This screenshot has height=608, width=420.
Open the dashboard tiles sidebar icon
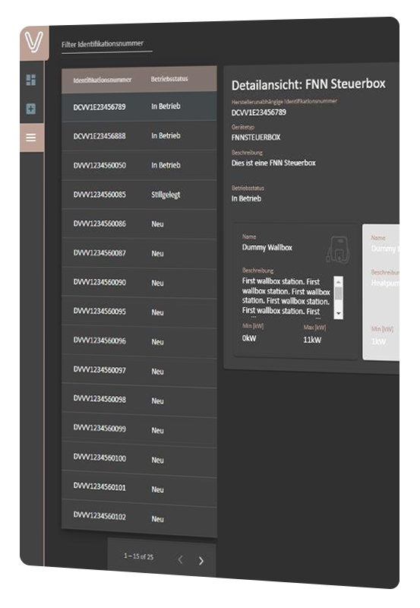[x=31, y=80]
